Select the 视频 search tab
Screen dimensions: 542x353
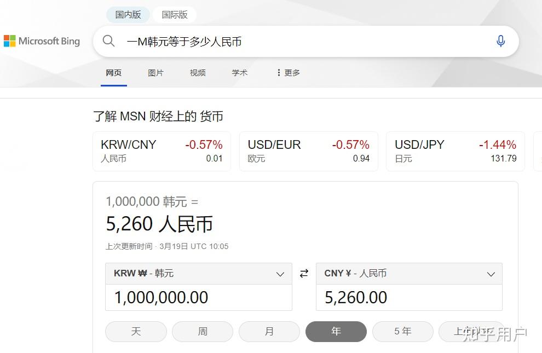point(198,73)
